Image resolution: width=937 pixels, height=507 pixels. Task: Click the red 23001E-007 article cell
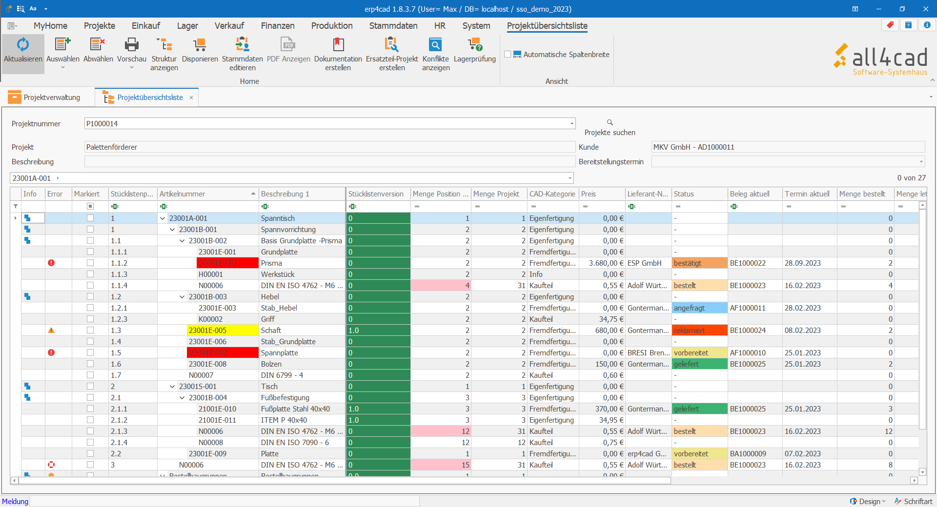[223, 353]
